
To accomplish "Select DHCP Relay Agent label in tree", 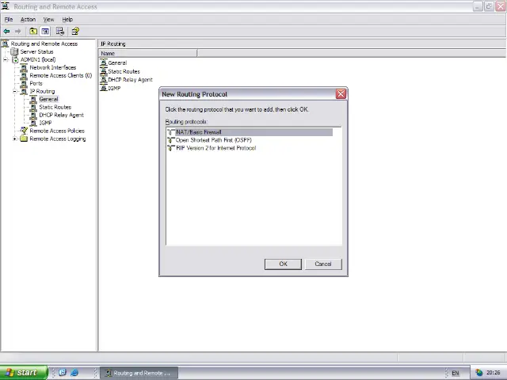I will coord(62,115).
